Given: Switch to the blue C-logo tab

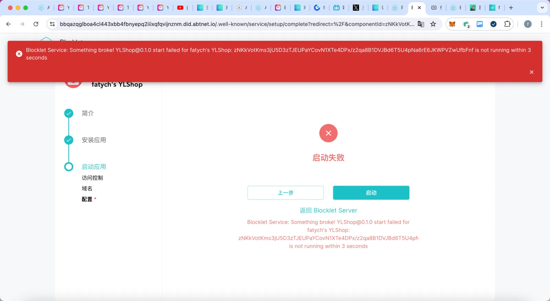Looking at the screenshot, I should [320, 8].
